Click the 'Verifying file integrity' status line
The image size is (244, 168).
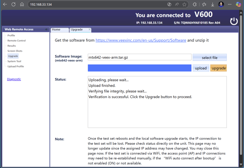tap(117, 91)
